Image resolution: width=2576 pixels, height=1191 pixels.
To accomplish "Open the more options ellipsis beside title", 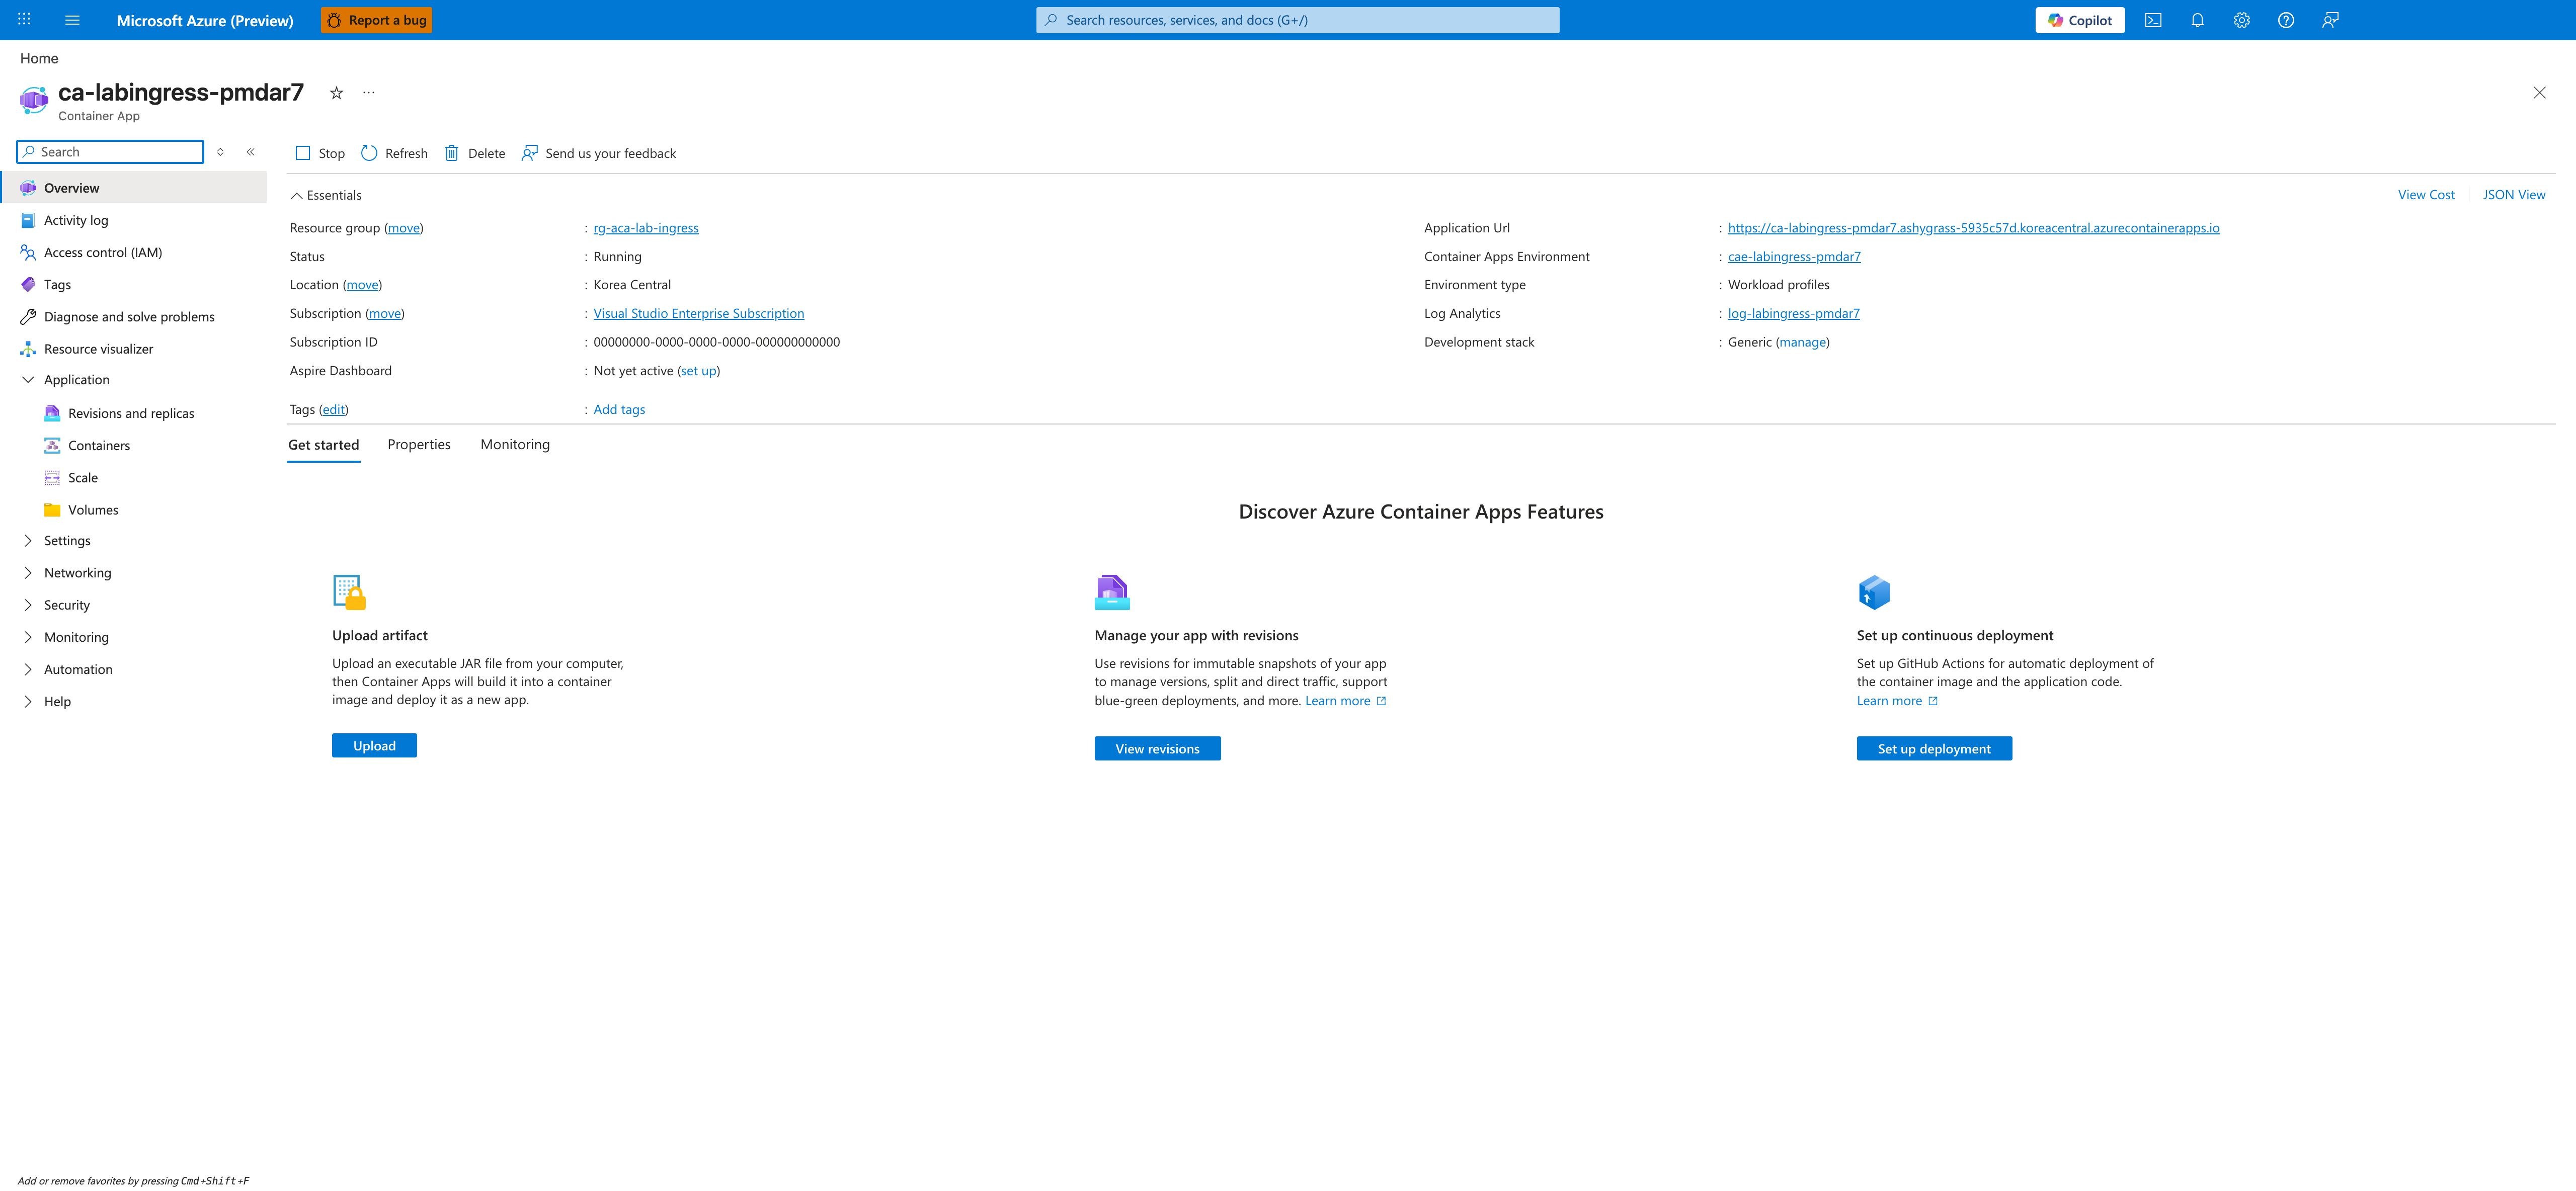I will [369, 93].
